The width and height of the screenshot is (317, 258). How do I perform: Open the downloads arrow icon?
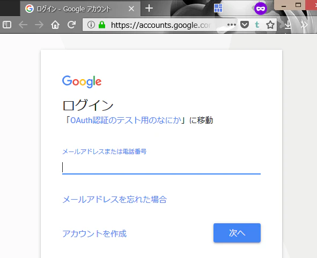click(287, 25)
